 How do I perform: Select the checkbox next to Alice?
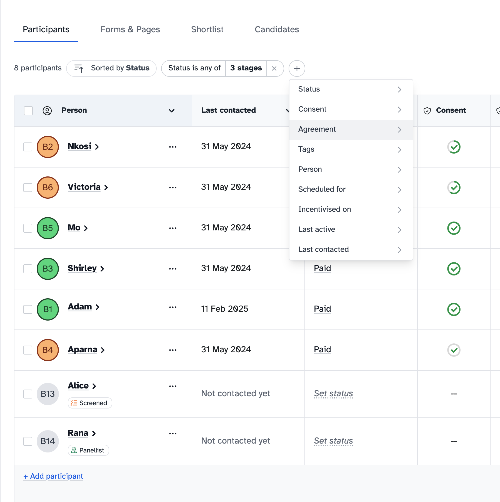(x=28, y=394)
